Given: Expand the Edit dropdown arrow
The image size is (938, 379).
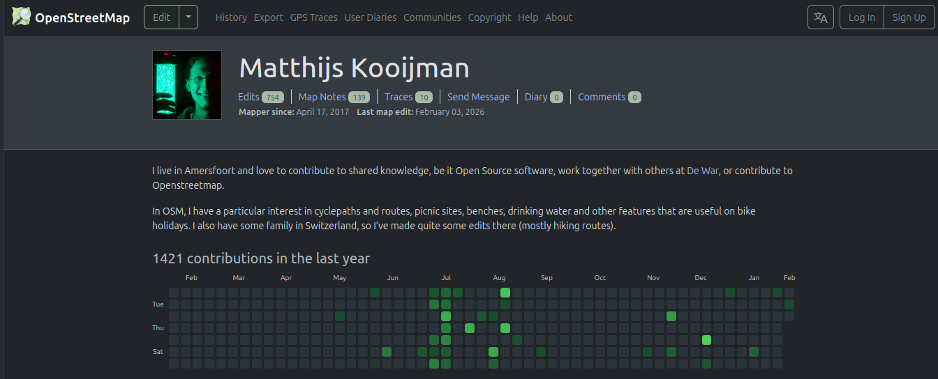Looking at the screenshot, I should click(188, 17).
